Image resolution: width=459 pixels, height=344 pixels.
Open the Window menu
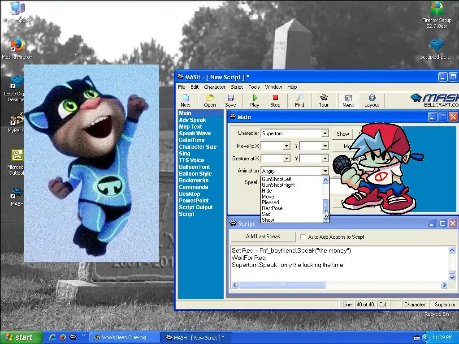coord(273,87)
